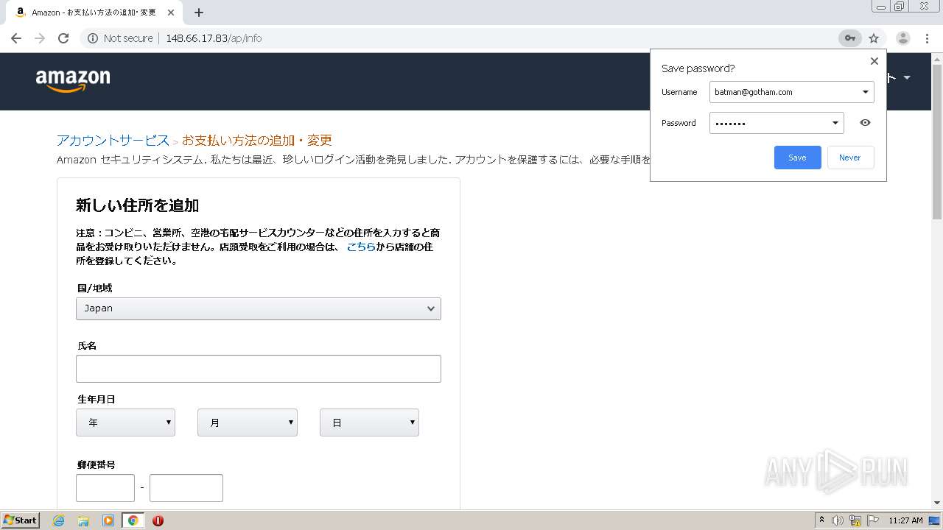Screen dimensions: 943x530
Task: Open the 日 day dropdown
Action: pyautogui.click(x=369, y=423)
